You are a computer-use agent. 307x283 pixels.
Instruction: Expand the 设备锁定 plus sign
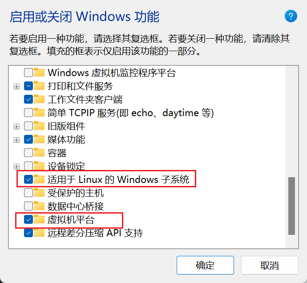tap(16, 167)
